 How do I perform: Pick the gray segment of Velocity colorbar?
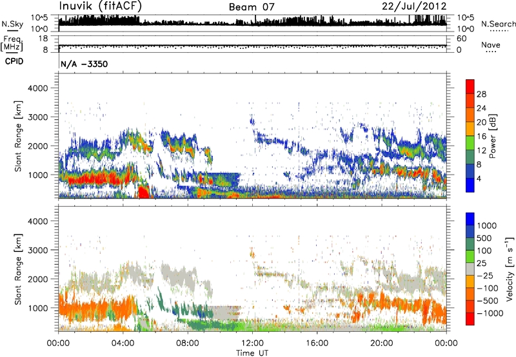(x=470, y=269)
